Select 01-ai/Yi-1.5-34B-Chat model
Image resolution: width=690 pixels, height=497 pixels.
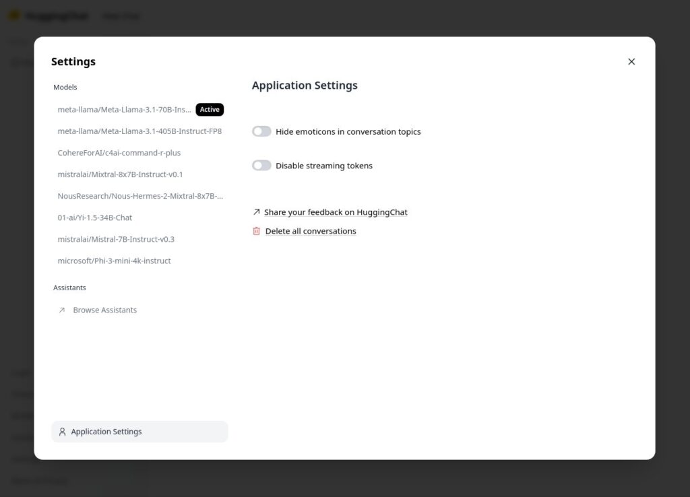(x=139, y=218)
